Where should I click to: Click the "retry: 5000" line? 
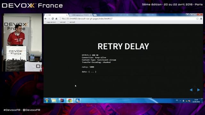tap(88, 67)
